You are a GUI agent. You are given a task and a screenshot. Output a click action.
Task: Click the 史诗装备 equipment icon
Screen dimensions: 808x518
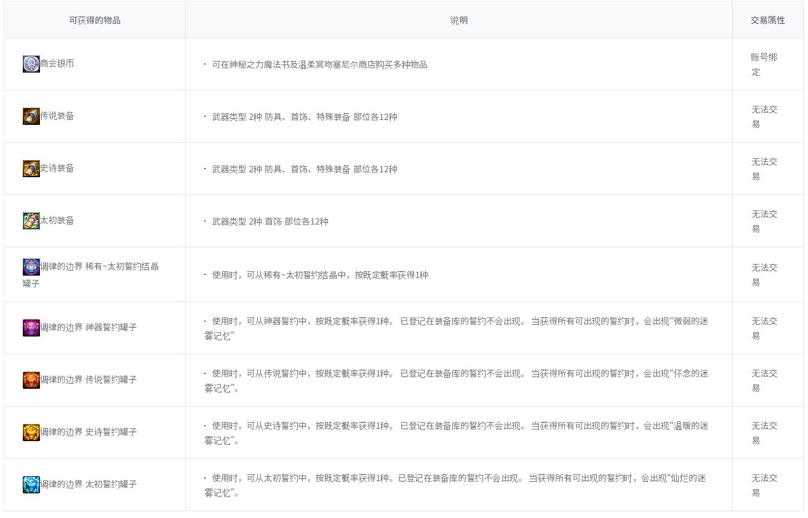(31, 169)
